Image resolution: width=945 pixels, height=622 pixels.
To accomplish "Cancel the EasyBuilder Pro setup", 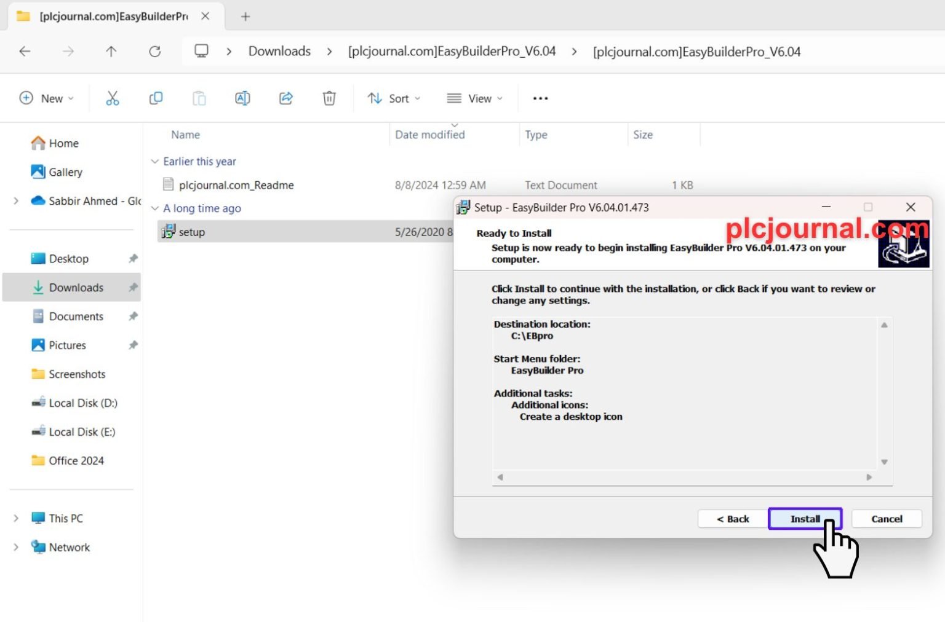I will pos(886,519).
